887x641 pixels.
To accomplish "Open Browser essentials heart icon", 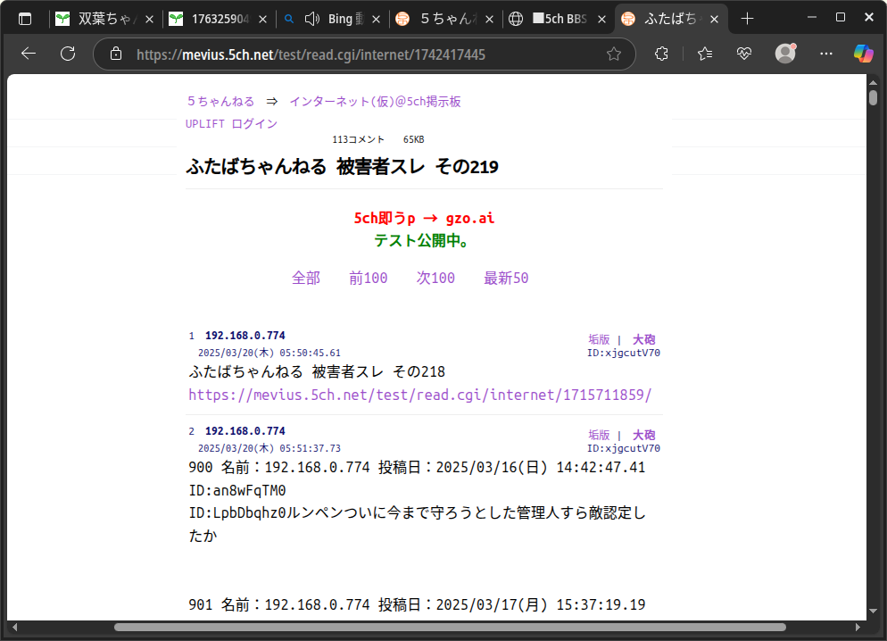I will [744, 54].
